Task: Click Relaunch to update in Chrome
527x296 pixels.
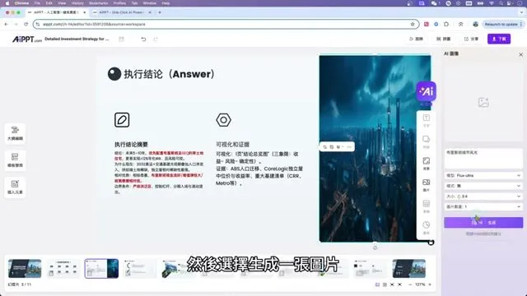Action: 501,24
